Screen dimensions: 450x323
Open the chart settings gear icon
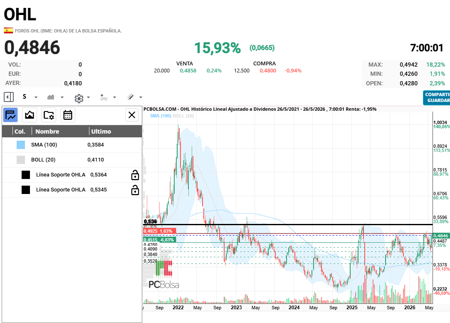[x=79, y=99]
